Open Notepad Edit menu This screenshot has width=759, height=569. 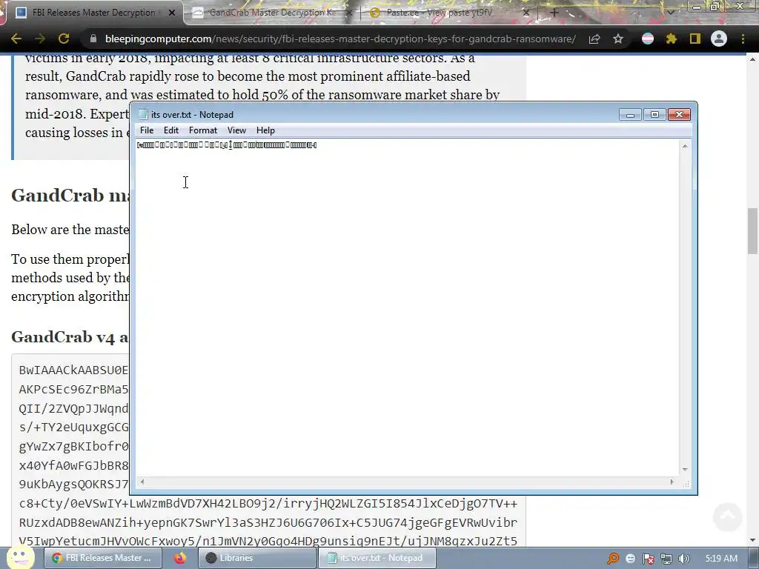171,130
